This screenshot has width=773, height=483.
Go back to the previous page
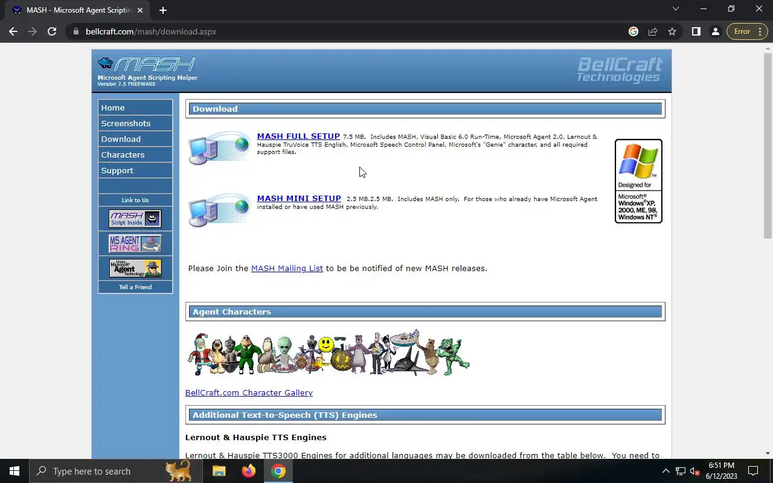[13, 31]
